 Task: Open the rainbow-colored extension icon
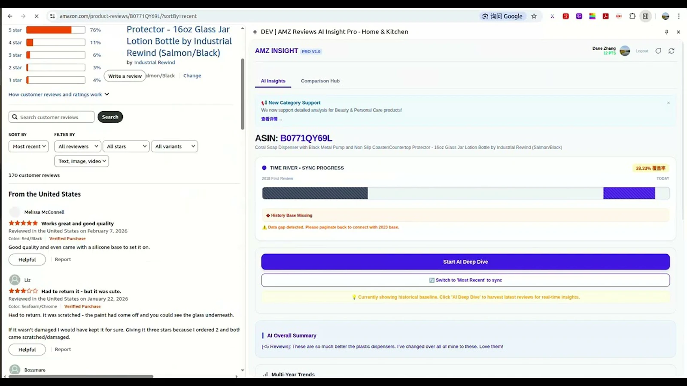click(x=592, y=16)
